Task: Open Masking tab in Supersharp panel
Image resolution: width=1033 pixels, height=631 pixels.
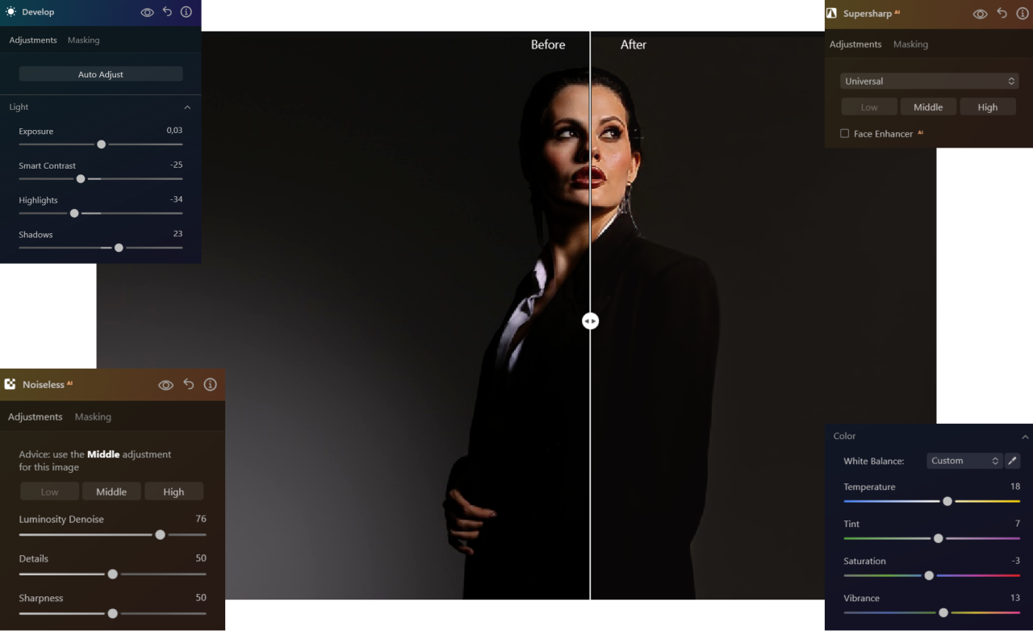Action: point(910,44)
